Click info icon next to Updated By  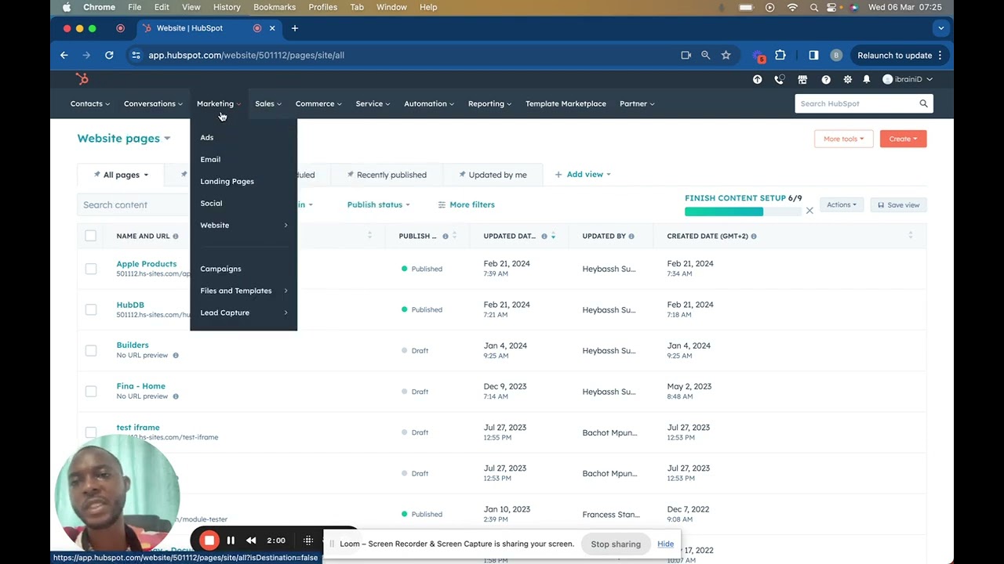coord(631,236)
